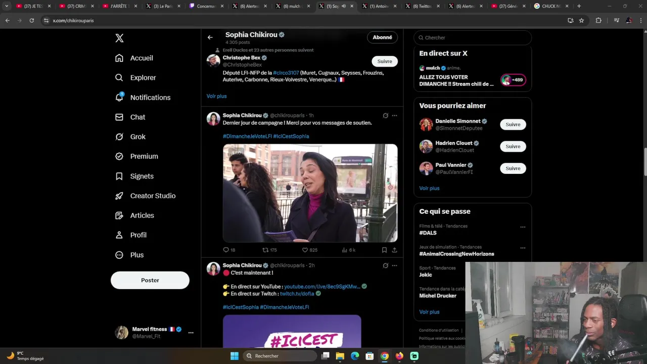
Task: Open account menu next to Marvel fitness
Action: pos(191,333)
